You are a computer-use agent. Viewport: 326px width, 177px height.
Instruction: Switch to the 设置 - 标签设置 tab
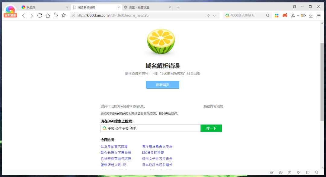147,7
